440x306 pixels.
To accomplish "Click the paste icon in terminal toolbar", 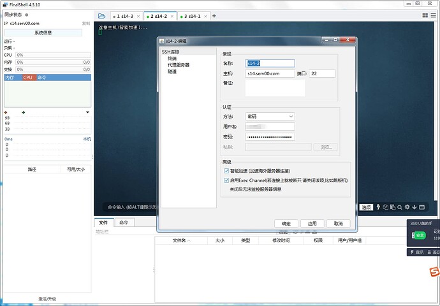I will 393,207.
